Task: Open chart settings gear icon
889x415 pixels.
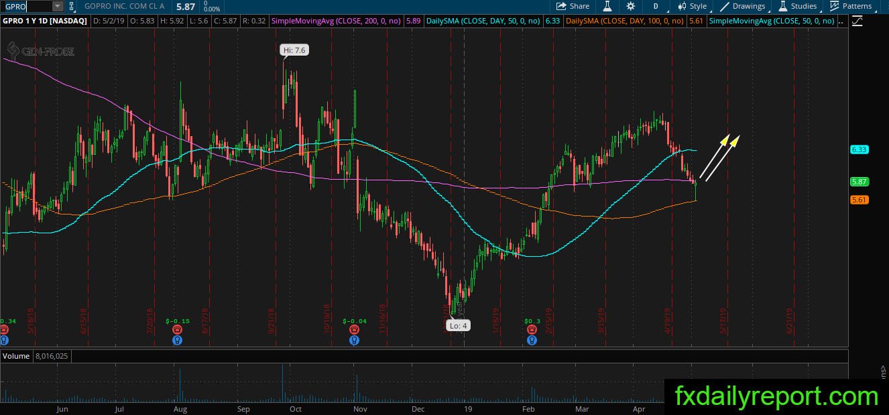Action: (x=631, y=6)
